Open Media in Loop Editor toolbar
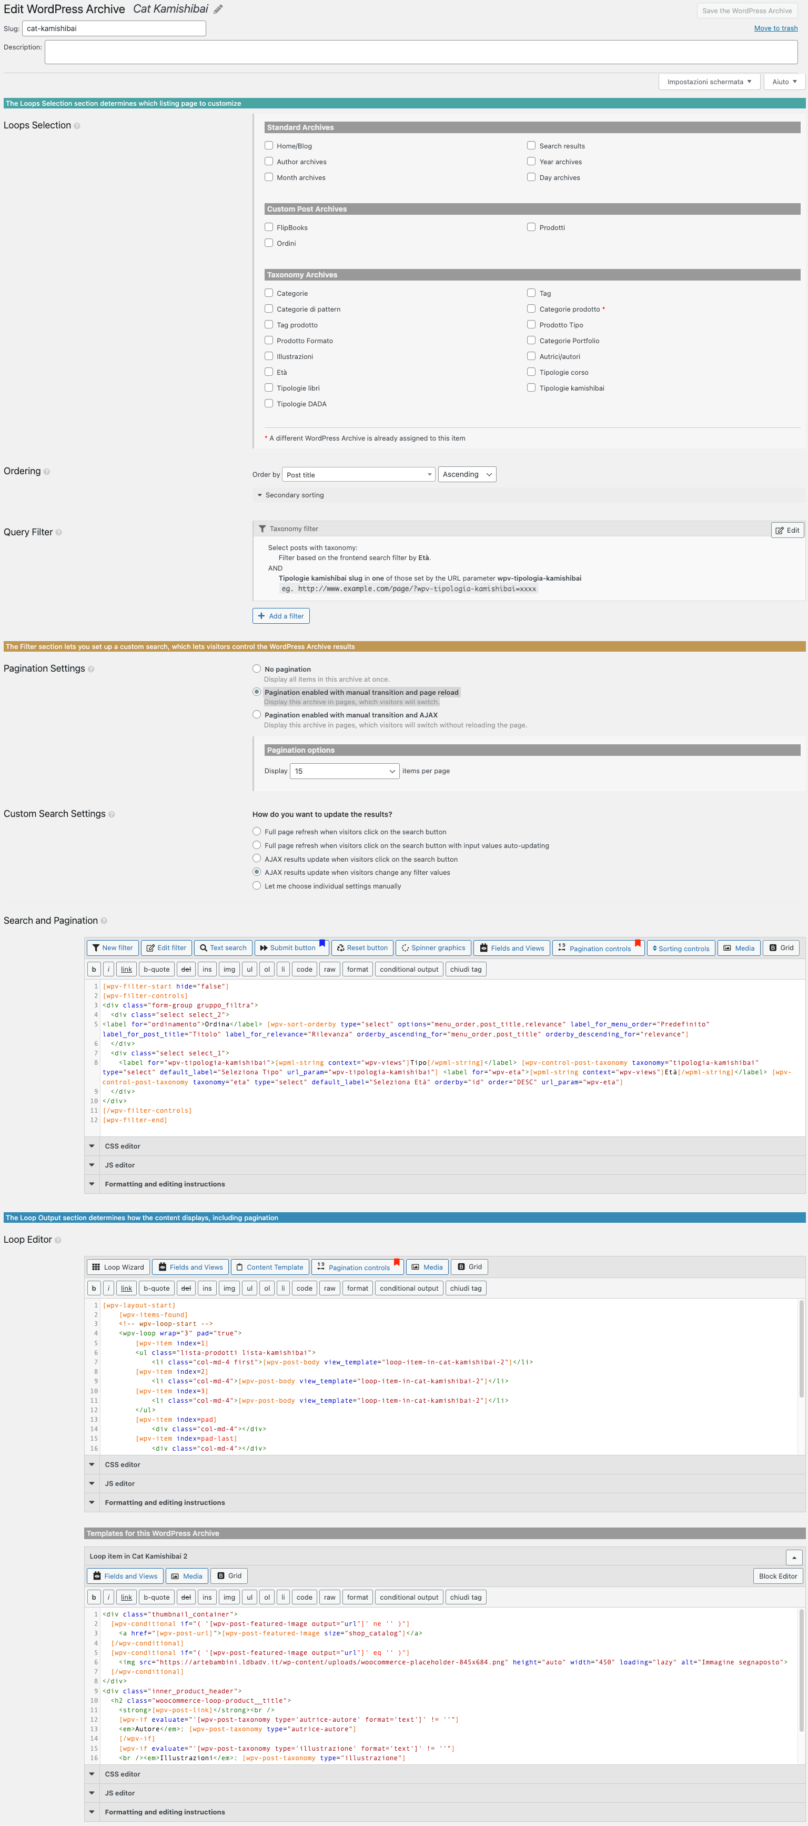Viewport: 808px width, 1826px height. click(427, 1266)
